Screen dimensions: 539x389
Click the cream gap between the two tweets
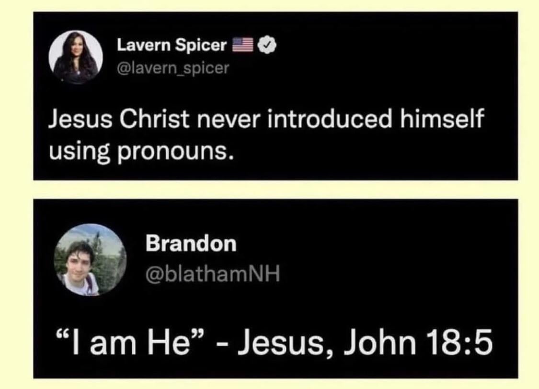click(x=275, y=189)
